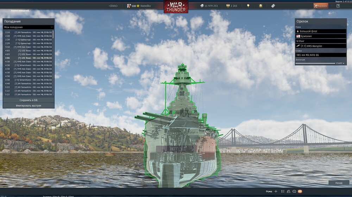
Task: Open the [7.7] HMS Warspite ship dropdown
Action: coord(321,46)
